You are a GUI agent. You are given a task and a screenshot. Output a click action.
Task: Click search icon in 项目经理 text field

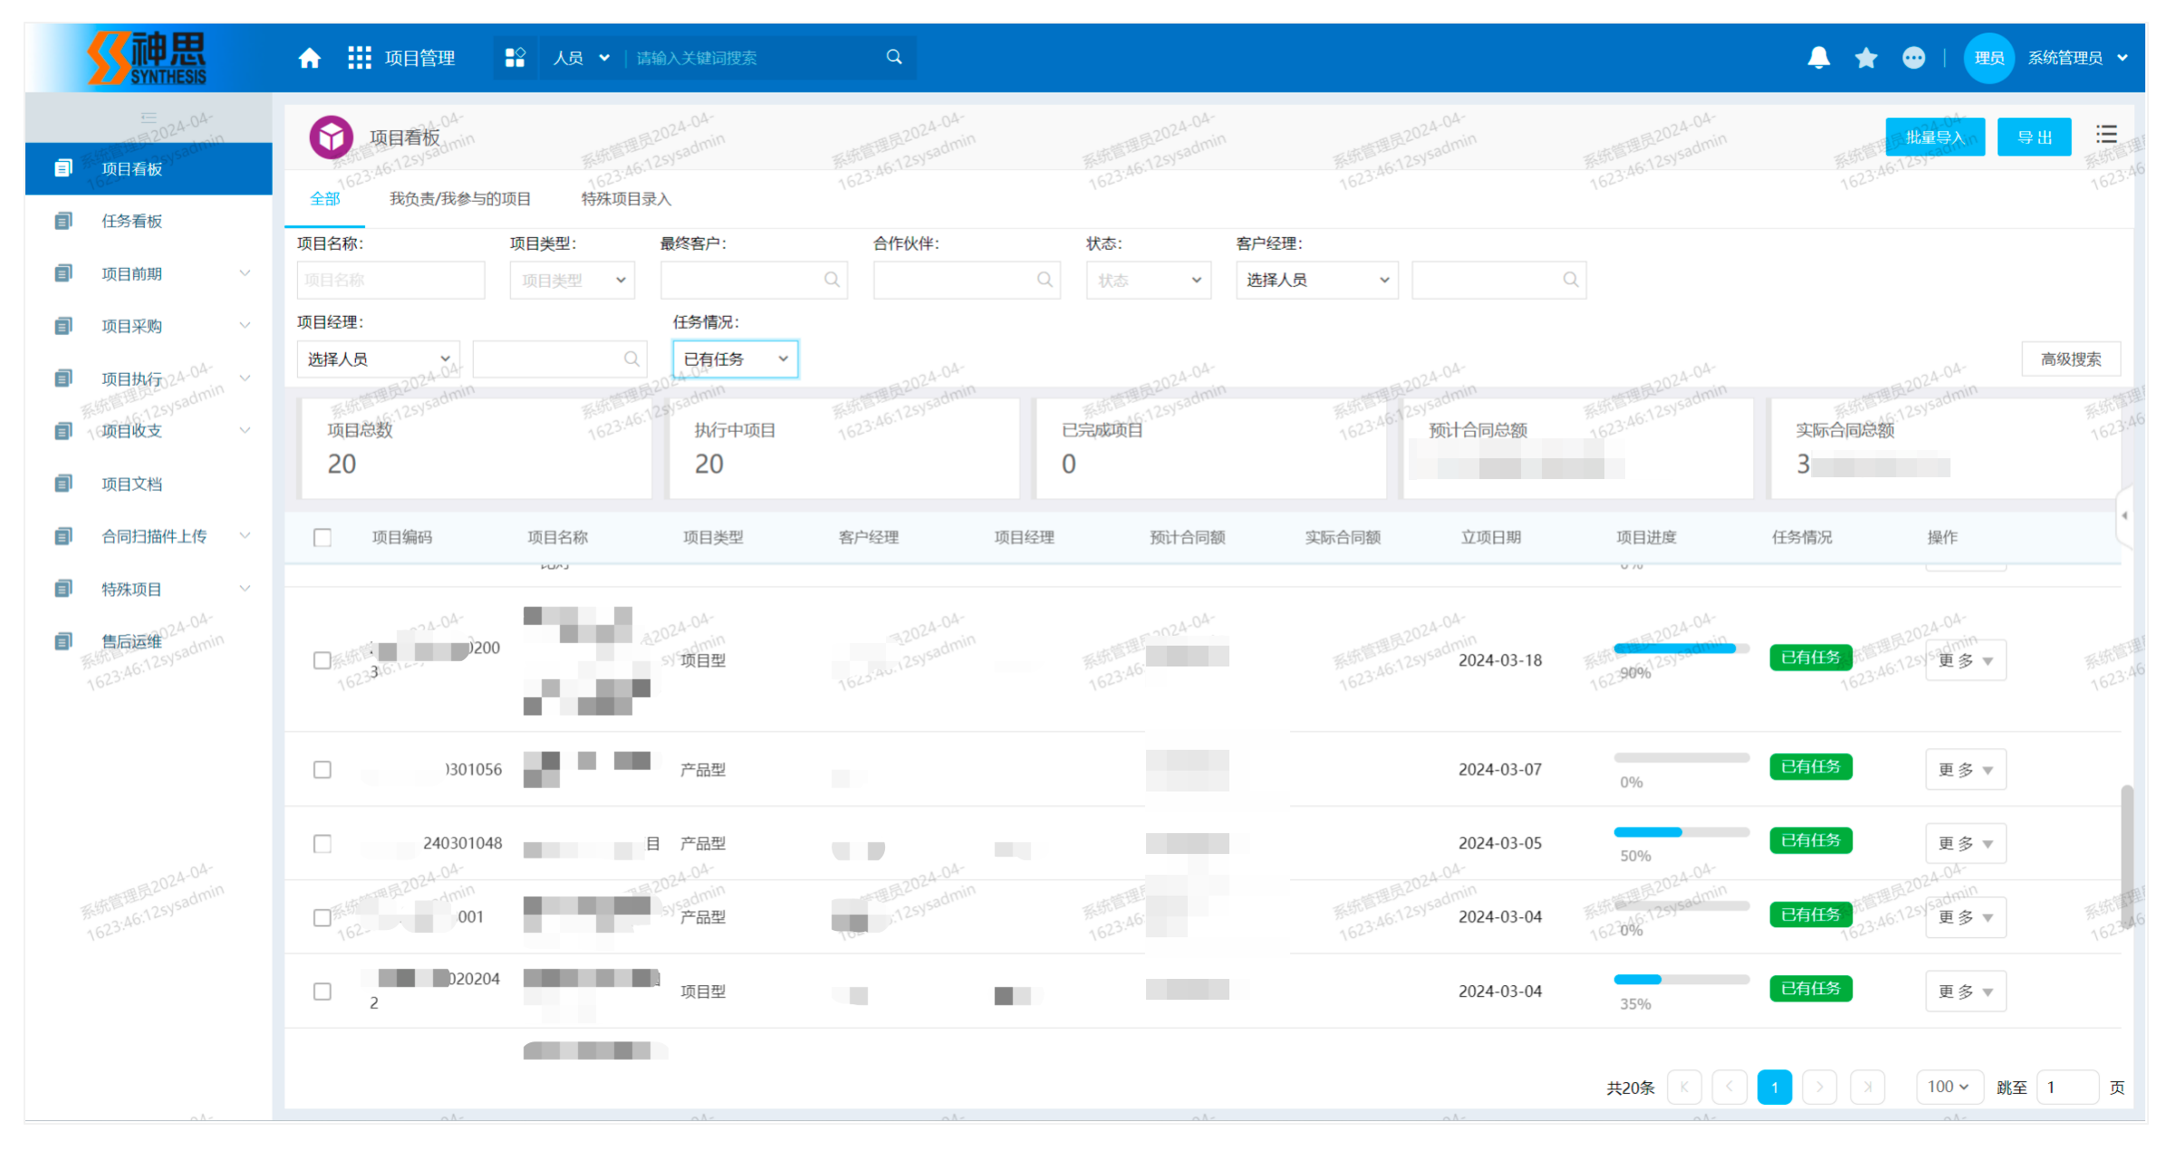click(x=631, y=360)
